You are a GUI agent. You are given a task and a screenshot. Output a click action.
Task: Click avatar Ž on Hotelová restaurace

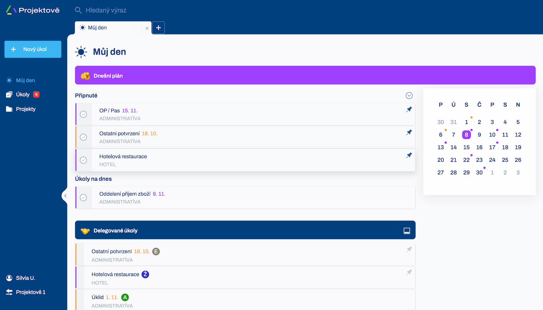coord(145,274)
